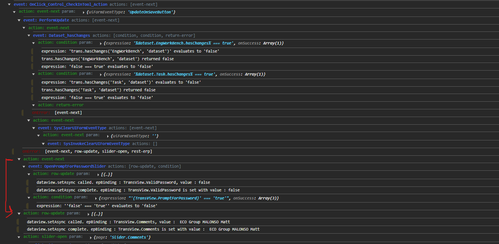Collapse the action: slider-open group
Viewport: 499px width, 244px height.
[x=19, y=237]
